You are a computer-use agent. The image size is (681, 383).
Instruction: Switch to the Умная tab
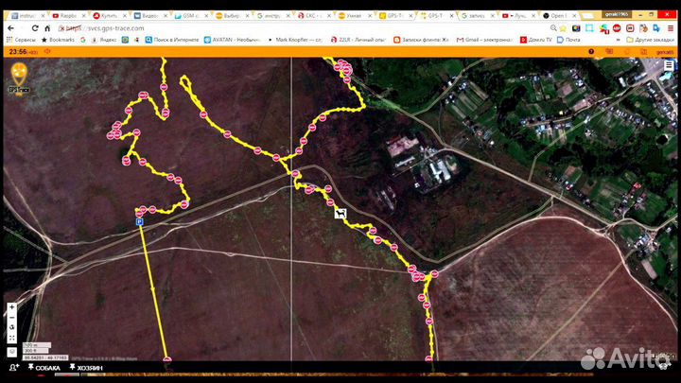coord(354,15)
